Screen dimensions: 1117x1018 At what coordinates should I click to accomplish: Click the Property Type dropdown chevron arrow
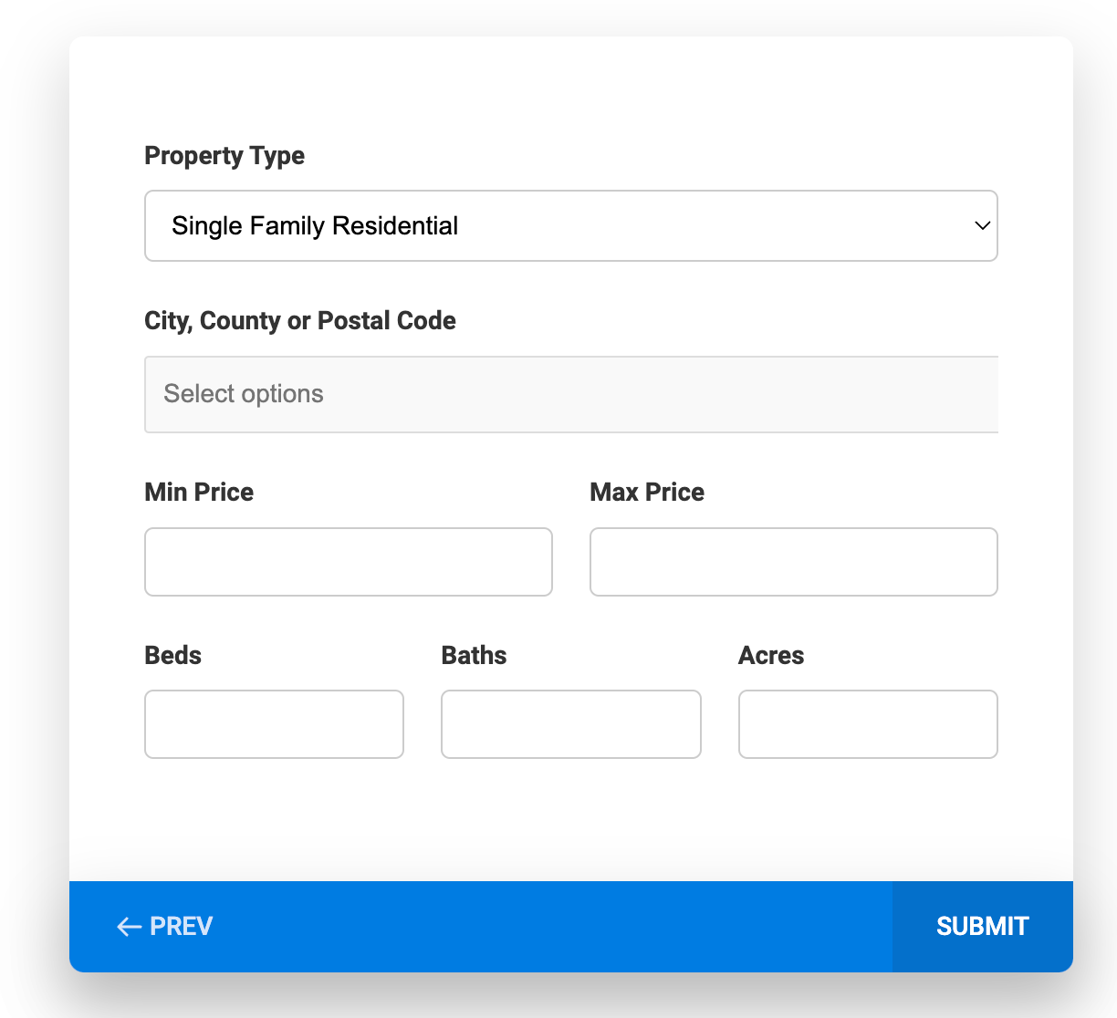point(982,225)
